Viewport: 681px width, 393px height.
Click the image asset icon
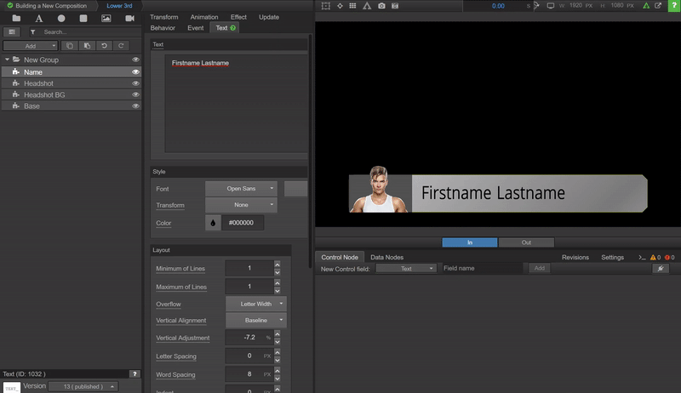[106, 18]
